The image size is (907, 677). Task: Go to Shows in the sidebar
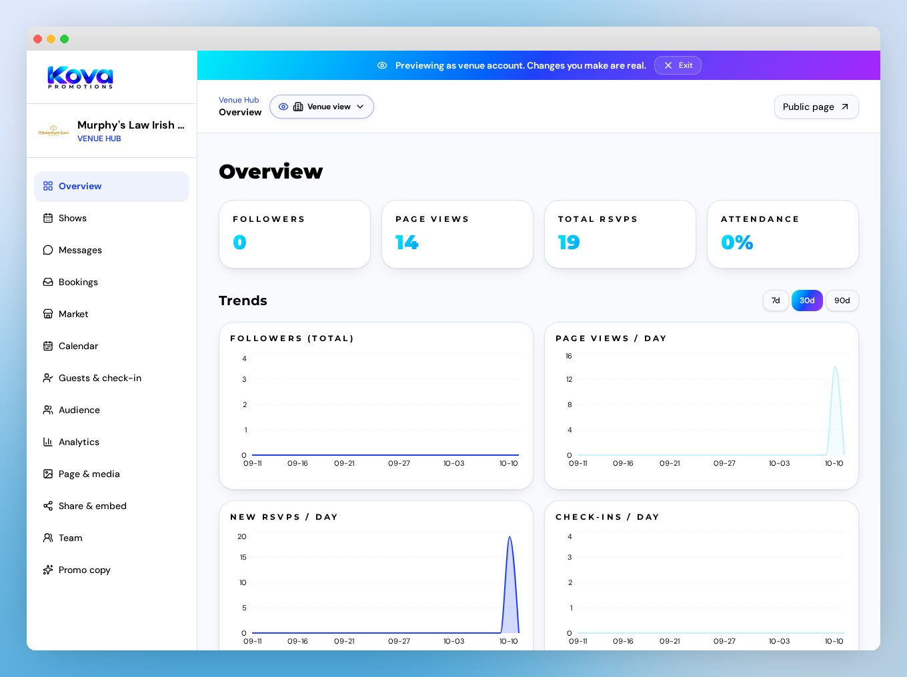pos(111,218)
